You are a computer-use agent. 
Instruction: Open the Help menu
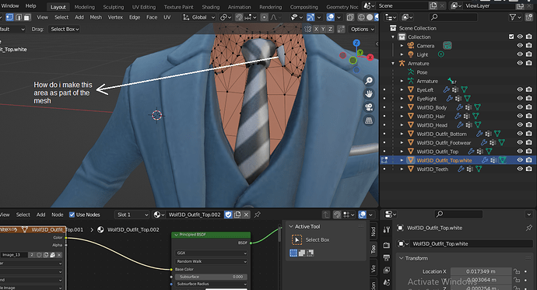(30, 5)
